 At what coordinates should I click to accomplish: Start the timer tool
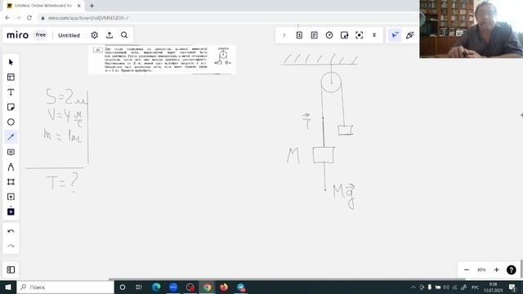[329, 35]
